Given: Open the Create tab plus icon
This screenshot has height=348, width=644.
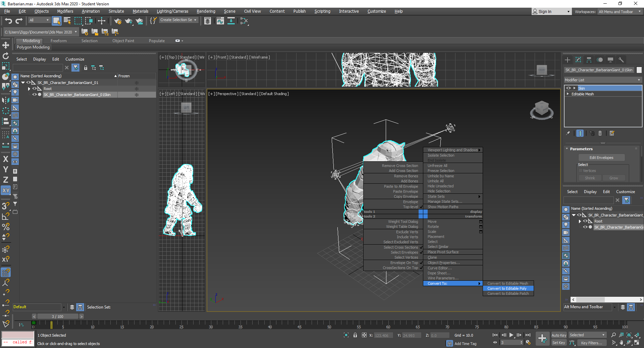Looking at the screenshot, I should click(x=568, y=60).
